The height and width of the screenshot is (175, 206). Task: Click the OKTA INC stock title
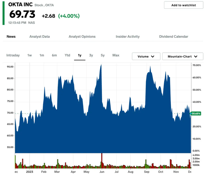[20, 4]
